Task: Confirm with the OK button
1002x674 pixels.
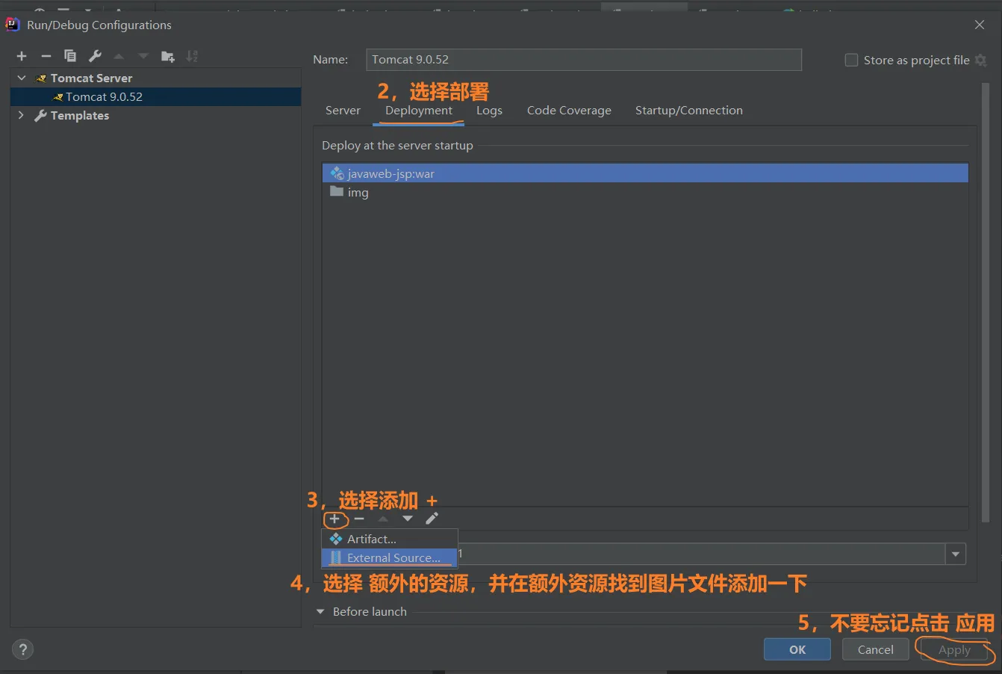Action: pos(797,649)
